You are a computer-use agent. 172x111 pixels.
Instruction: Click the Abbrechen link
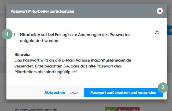[x=55, y=92]
